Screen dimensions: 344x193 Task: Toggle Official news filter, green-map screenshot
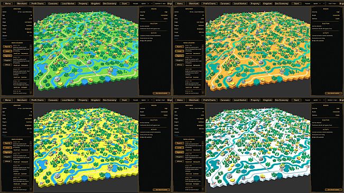[7, 65]
